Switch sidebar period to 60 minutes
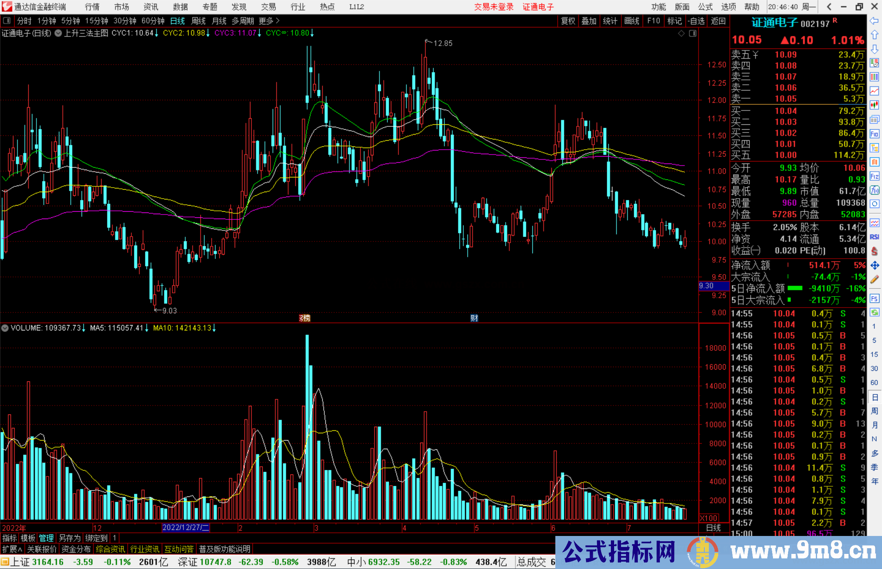The width and height of the screenshot is (882, 569). point(874,383)
